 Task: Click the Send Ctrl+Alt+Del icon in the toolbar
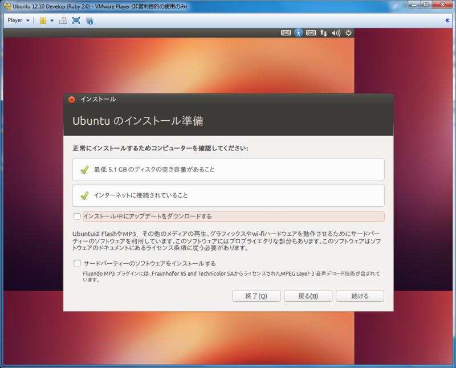tap(63, 21)
